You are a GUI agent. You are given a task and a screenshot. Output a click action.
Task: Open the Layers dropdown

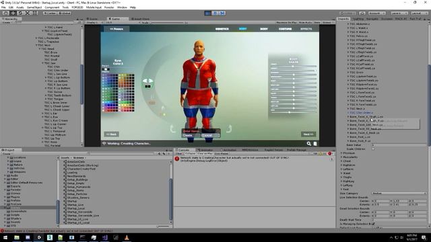pyautogui.click(x=399, y=13)
